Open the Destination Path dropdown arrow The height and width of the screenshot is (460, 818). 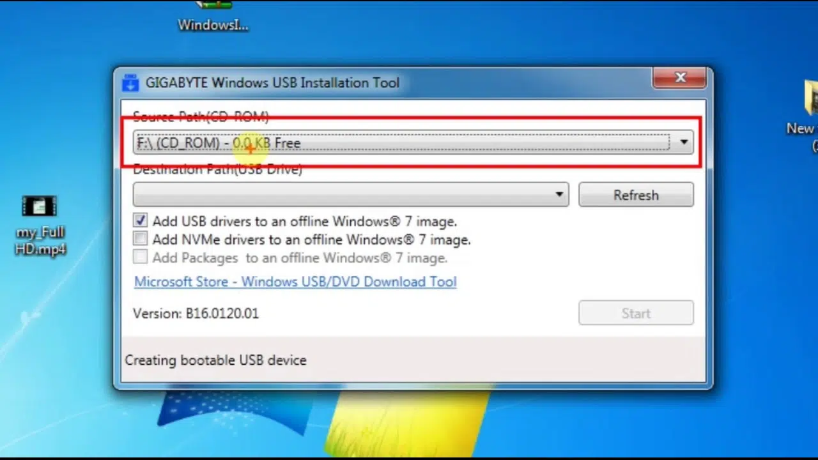[x=559, y=195]
